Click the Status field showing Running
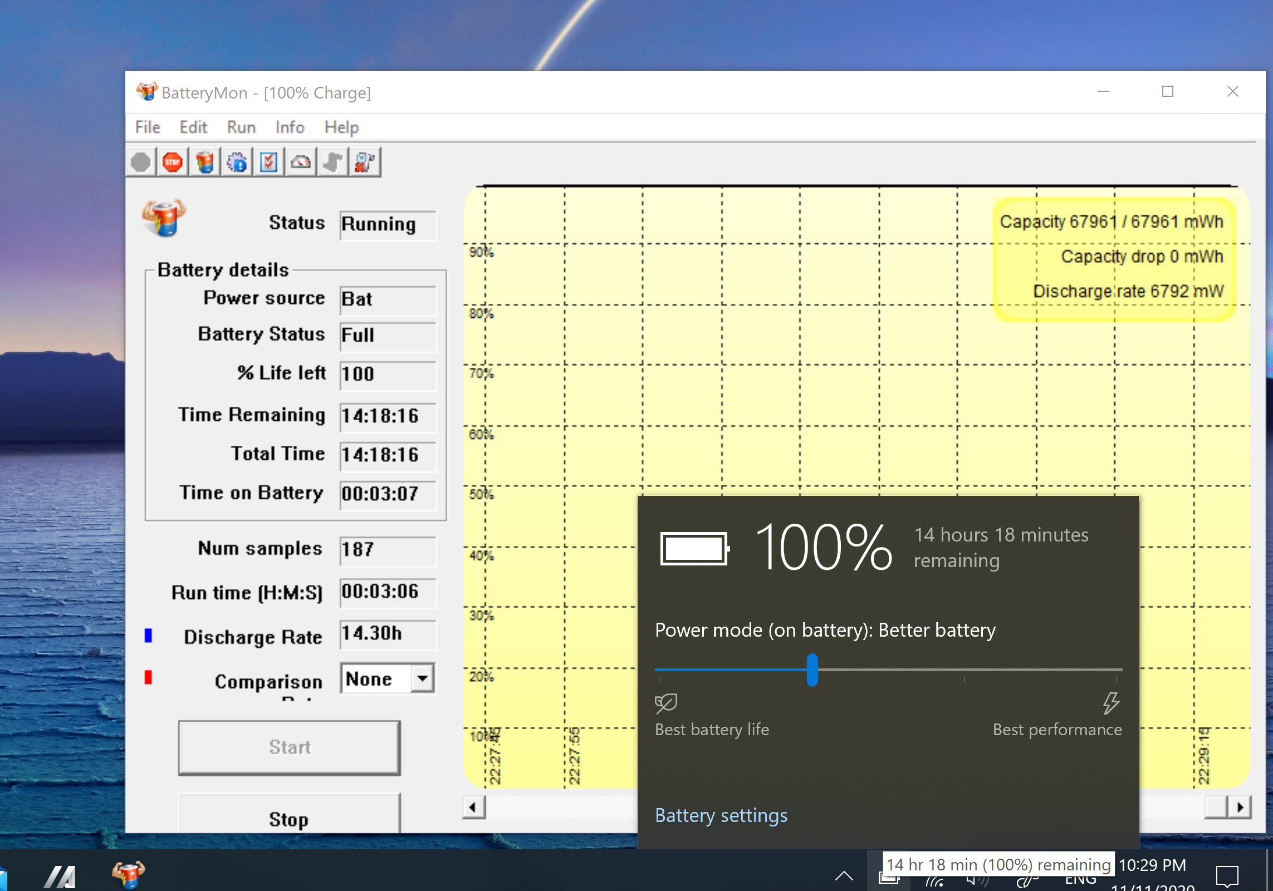The width and height of the screenshot is (1273, 891). pos(388,225)
